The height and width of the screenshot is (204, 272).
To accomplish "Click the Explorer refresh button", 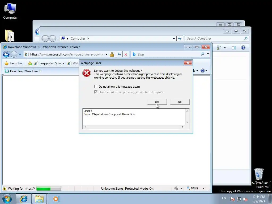I will 180,39.
